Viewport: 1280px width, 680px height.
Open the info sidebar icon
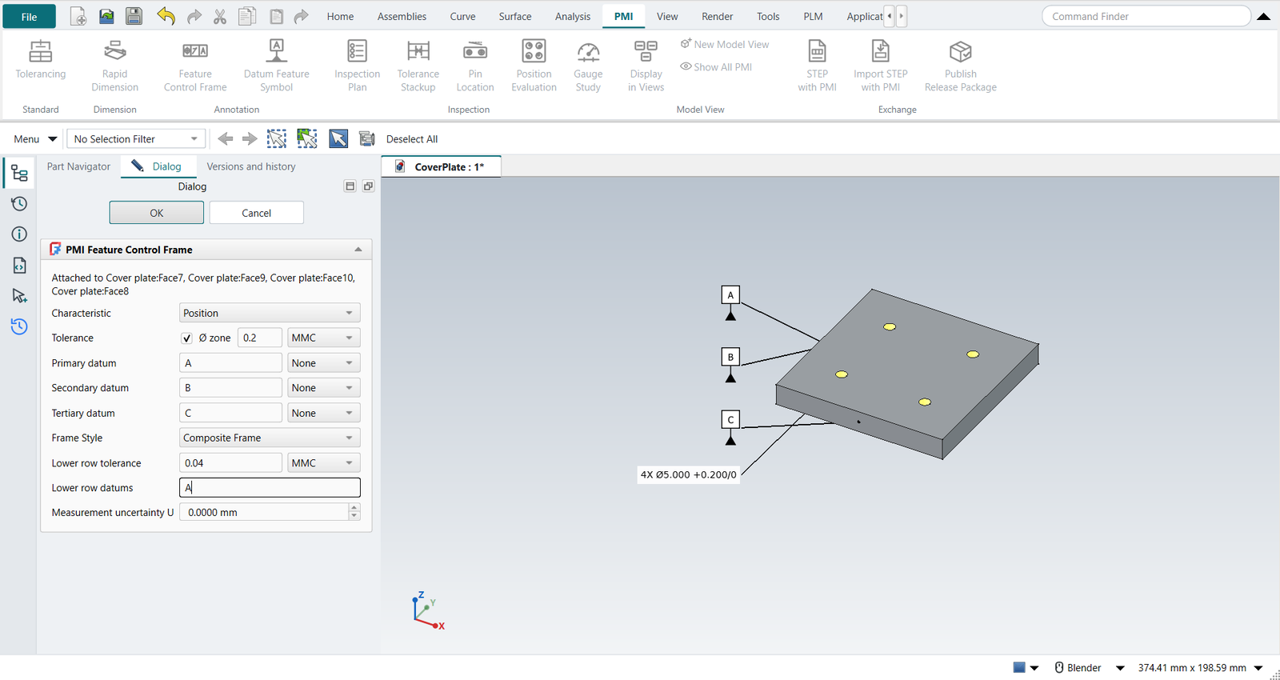point(19,234)
